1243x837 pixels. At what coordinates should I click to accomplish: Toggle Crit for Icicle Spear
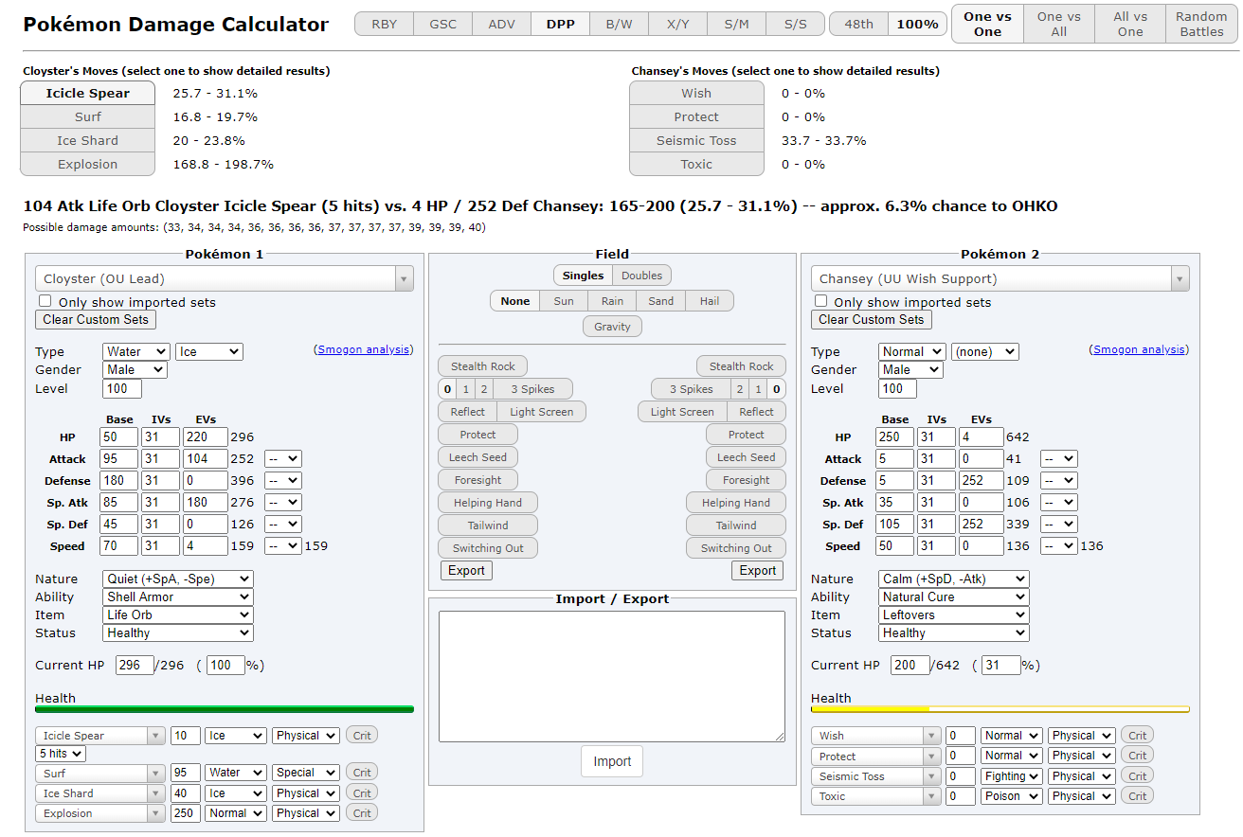[362, 735]
